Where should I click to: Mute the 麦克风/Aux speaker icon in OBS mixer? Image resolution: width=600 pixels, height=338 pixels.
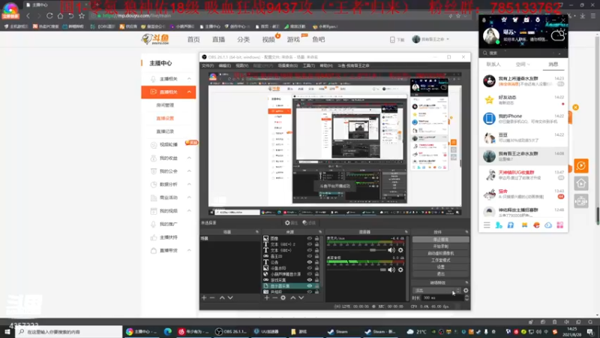[391, 250]
